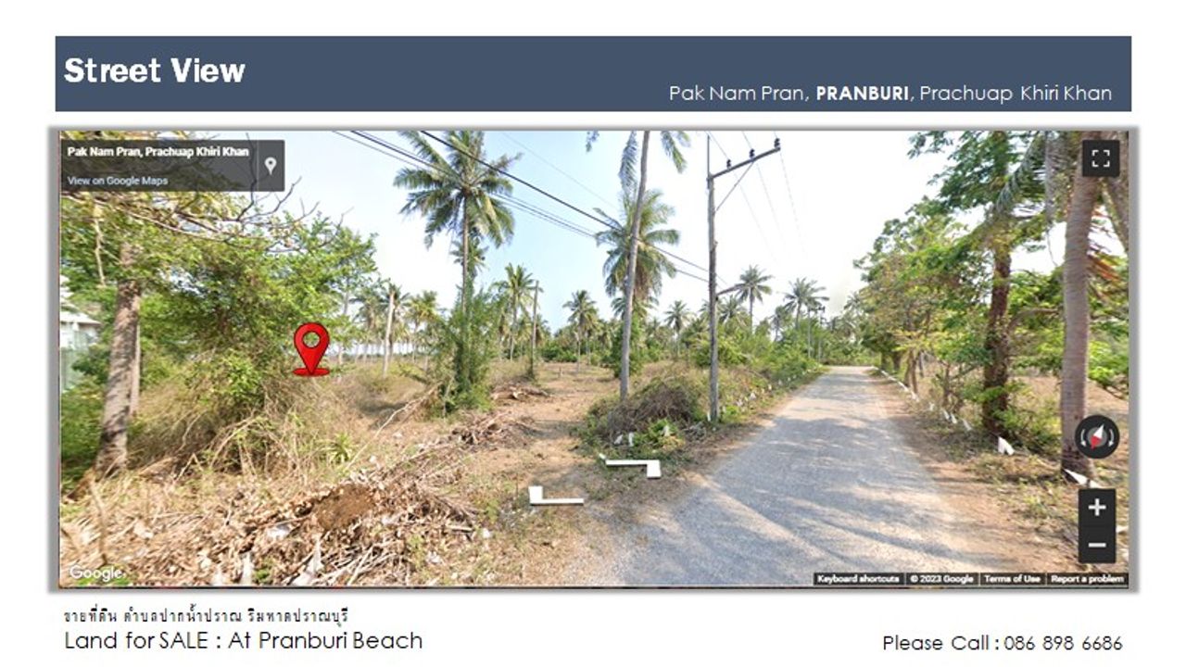Click the Street View header title
1186x667 pixels.
[155, 70]
